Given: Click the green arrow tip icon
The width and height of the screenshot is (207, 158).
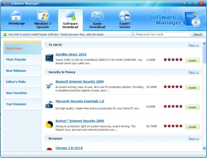Looking at the screenshot, I should point(5,34).
